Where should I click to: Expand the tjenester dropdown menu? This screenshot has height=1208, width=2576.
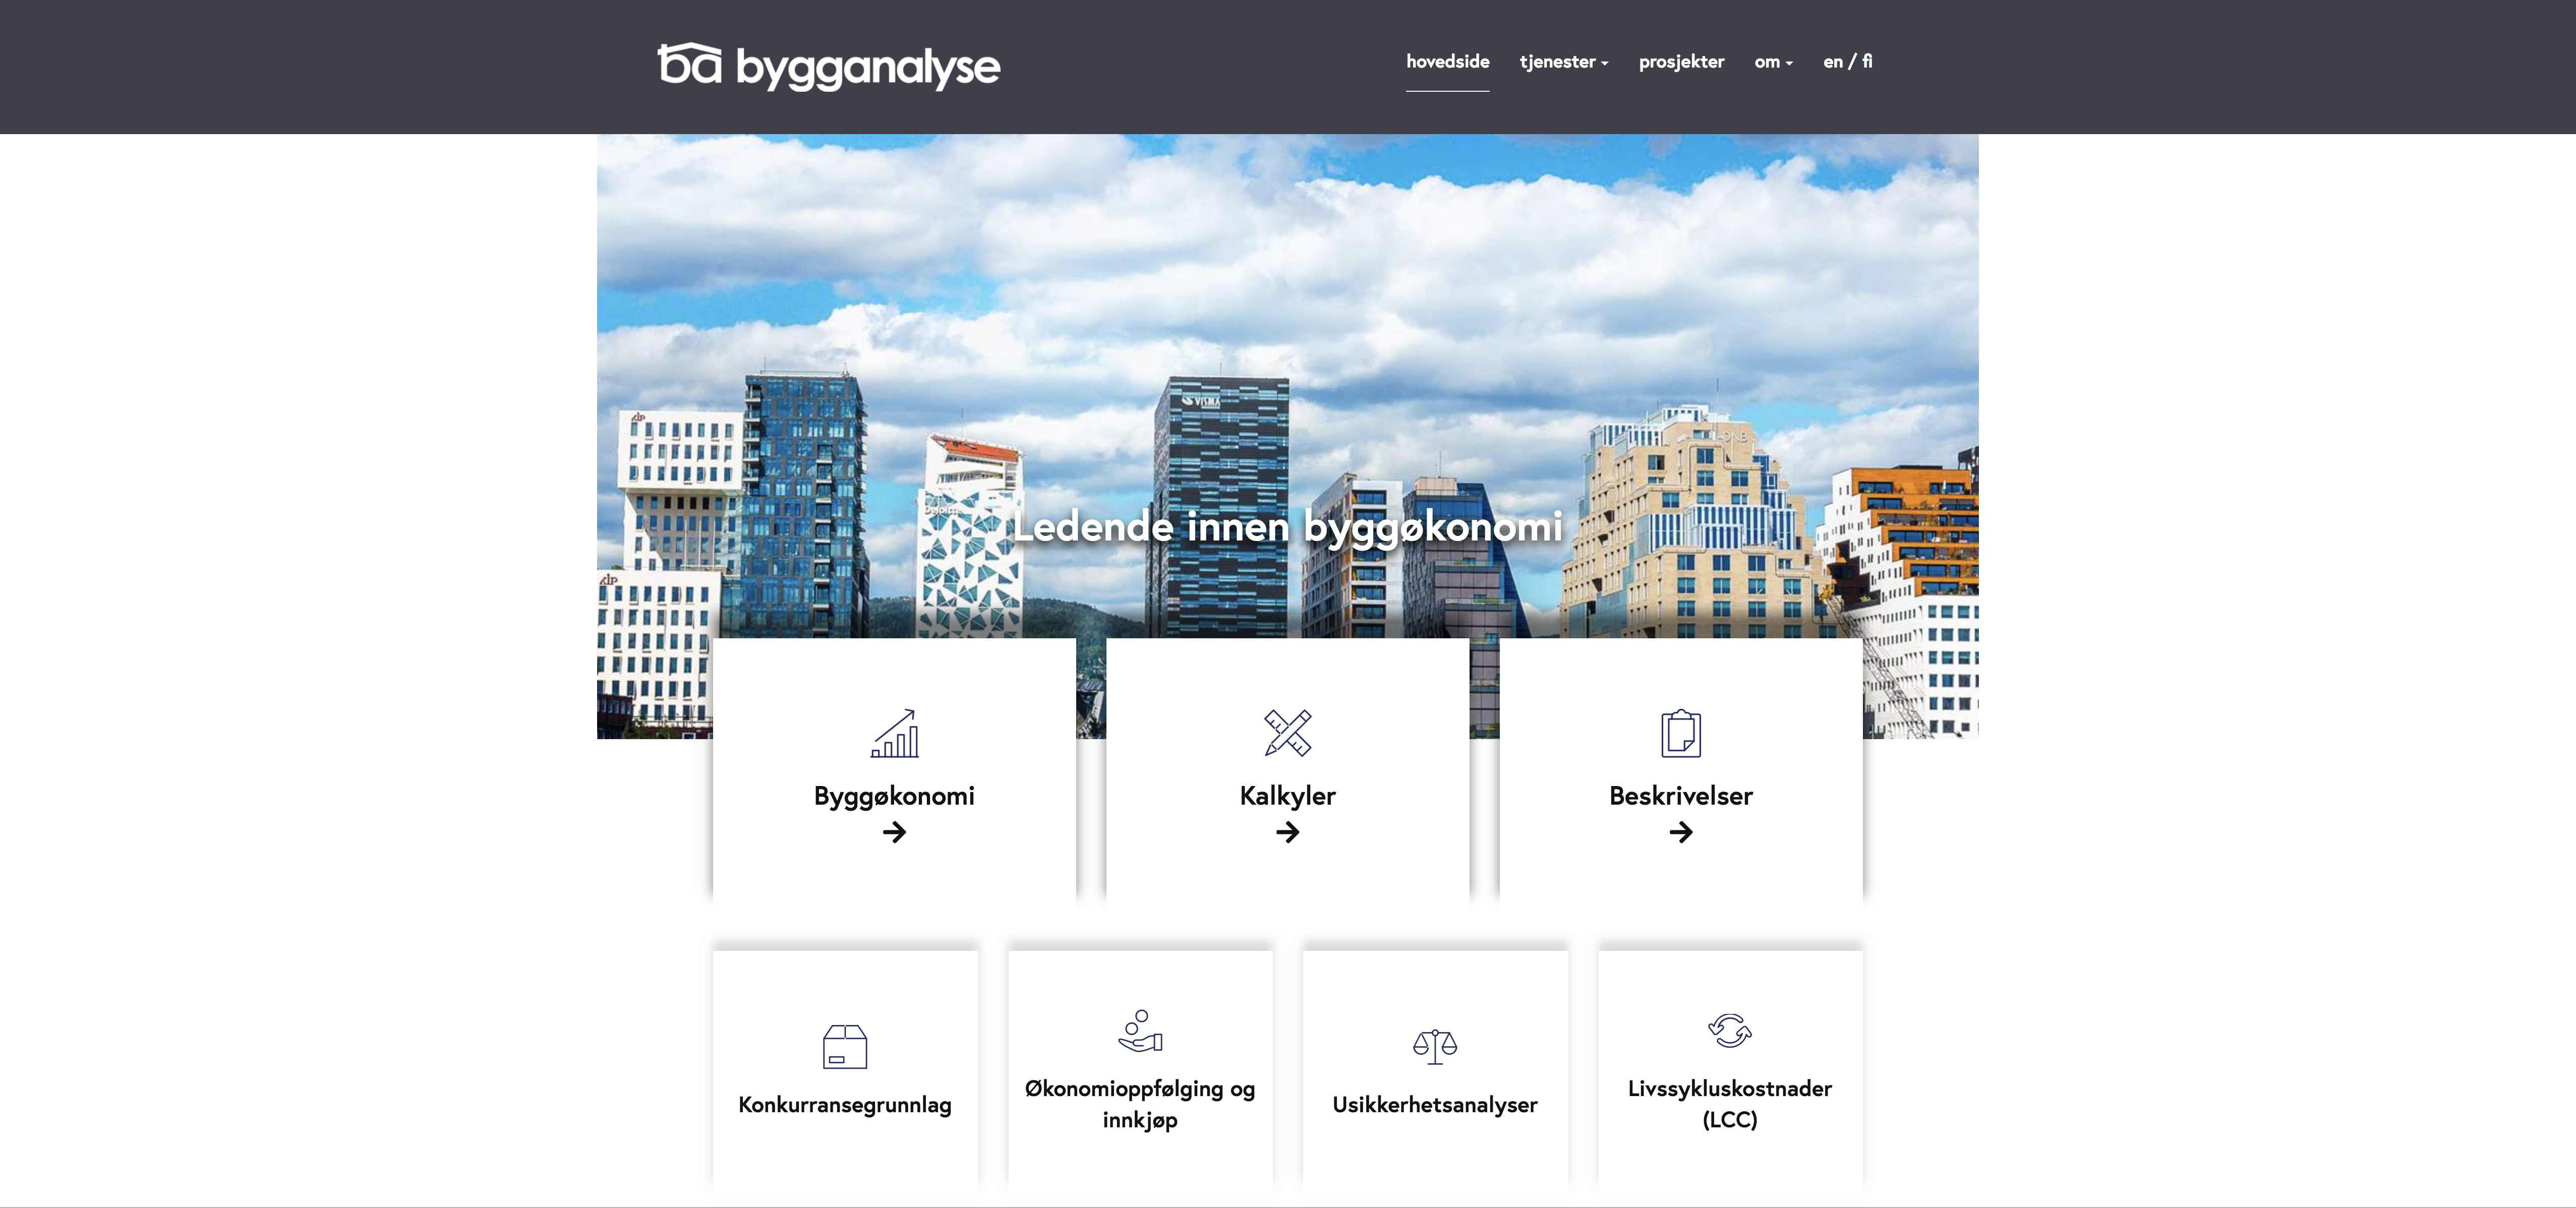[1563, 62]
